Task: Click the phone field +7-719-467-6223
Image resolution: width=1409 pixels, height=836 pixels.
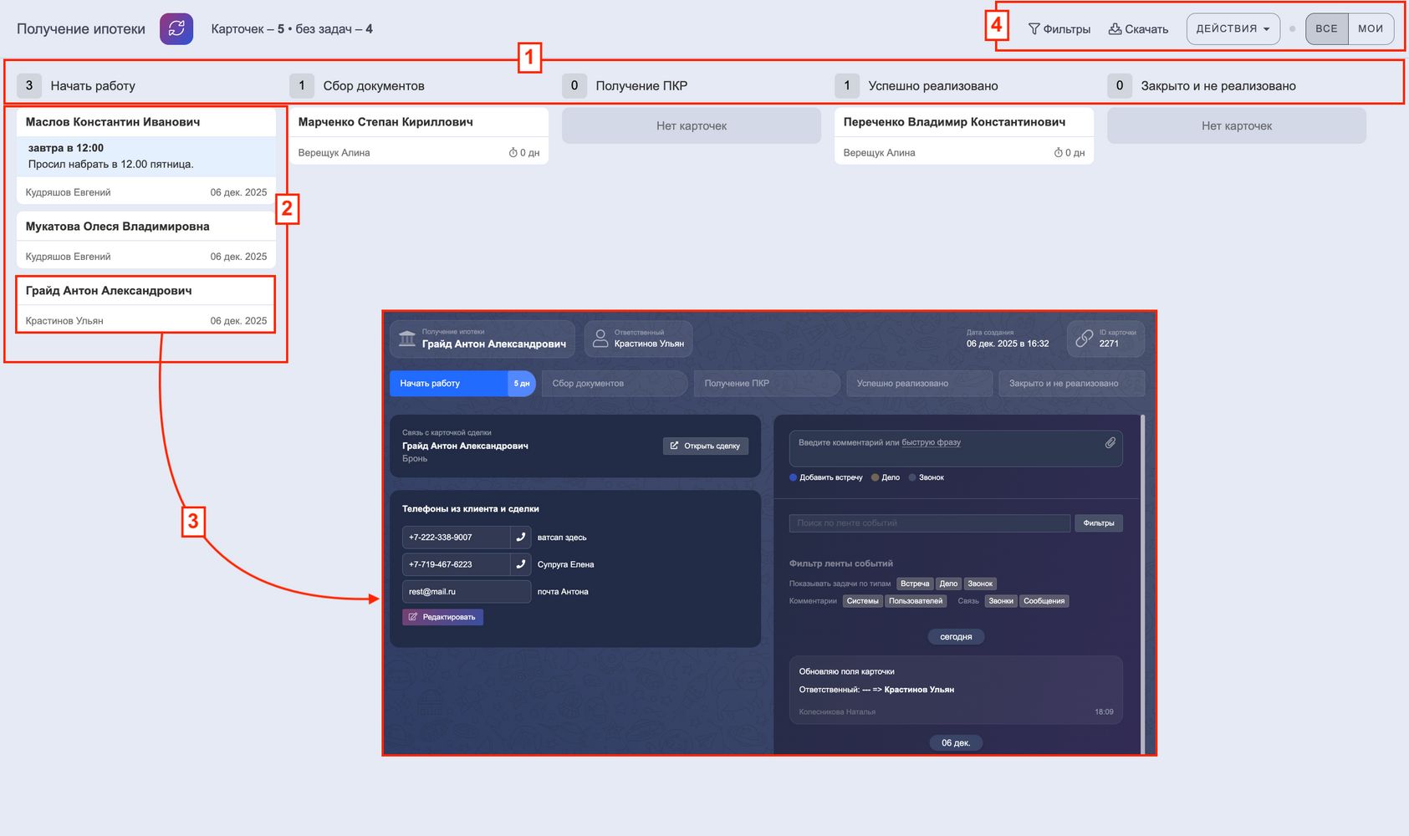Action: coord(456,564)
